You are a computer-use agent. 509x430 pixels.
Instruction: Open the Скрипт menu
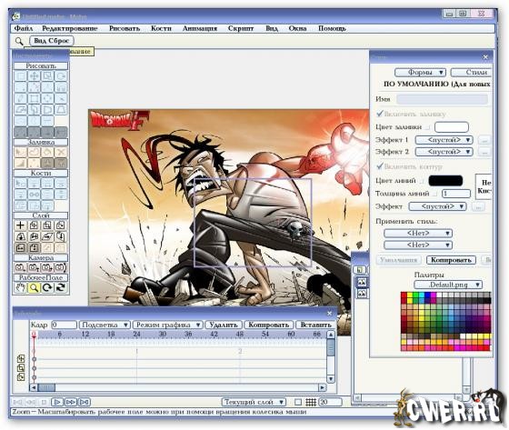click(x=241, y=28)
